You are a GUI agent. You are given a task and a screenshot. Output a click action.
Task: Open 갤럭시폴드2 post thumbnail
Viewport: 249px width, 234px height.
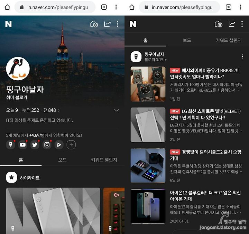tap(148, 165)
